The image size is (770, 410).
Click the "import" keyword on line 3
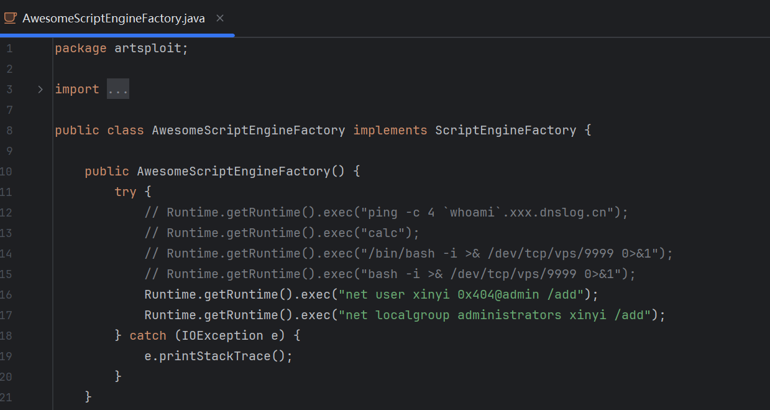point(77,90)
